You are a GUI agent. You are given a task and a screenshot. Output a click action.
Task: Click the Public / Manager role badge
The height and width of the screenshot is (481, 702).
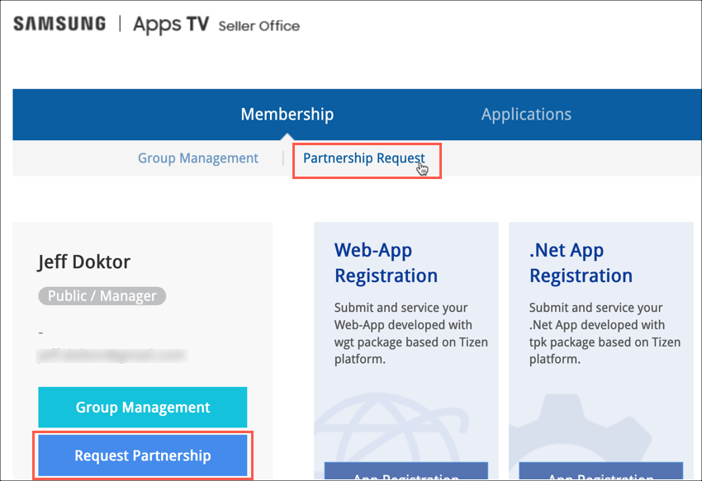point(102,295)
